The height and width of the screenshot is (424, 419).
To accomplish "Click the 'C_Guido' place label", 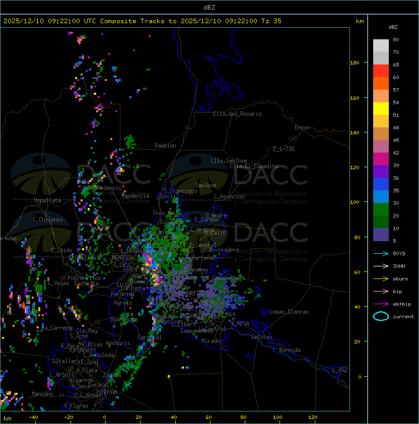I will [61, 250].
